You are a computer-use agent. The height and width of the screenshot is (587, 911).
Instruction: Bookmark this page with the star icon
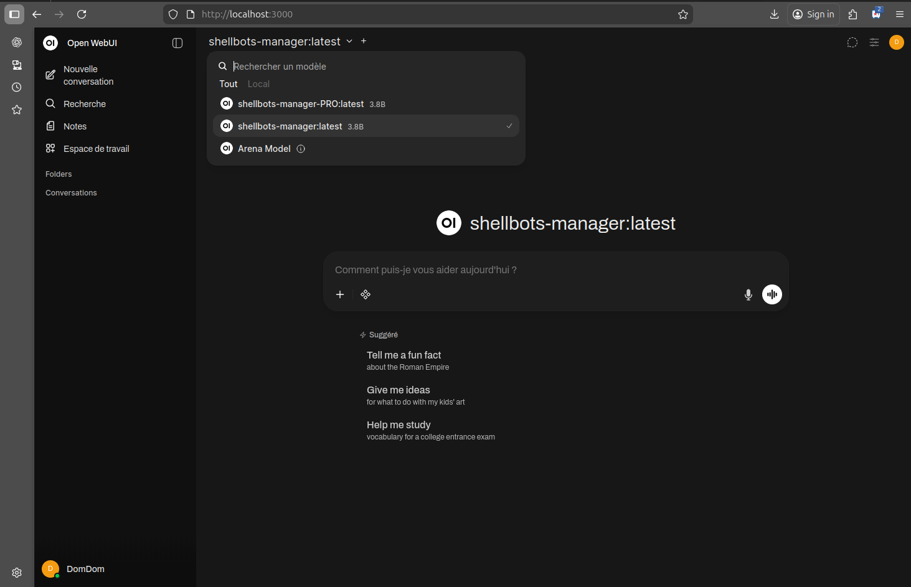tap(683, 14)
